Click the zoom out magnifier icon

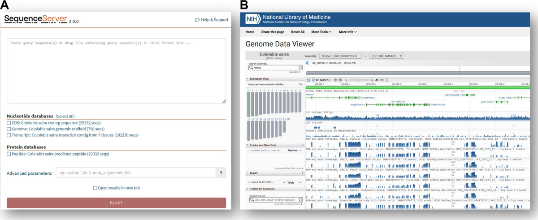tap(346, 80)
